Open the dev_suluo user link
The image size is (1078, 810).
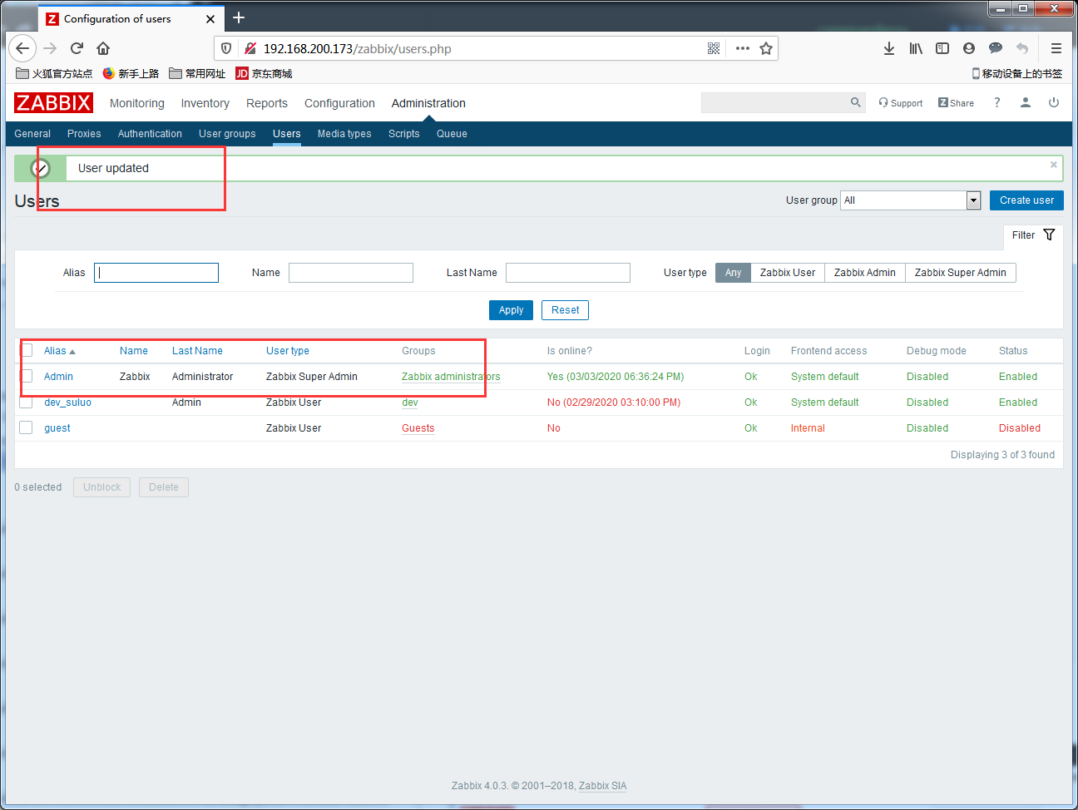(x=67, y=403)
